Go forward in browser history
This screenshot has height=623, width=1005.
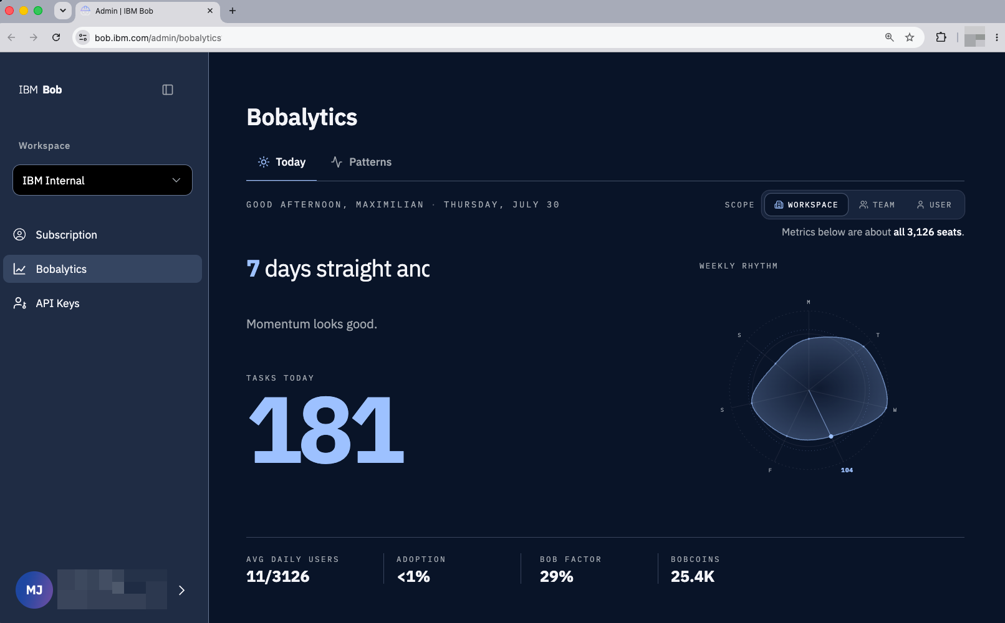(34, 37)
